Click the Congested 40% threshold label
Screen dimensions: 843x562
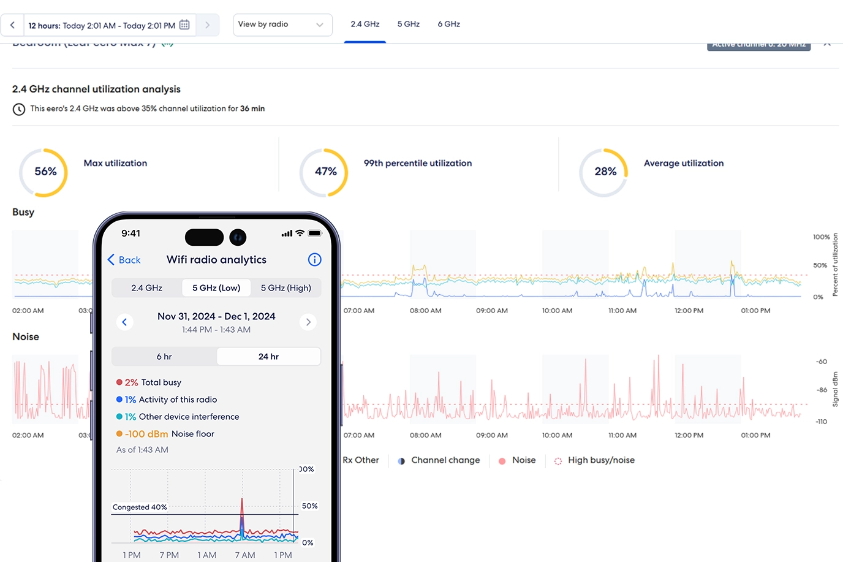140,507
